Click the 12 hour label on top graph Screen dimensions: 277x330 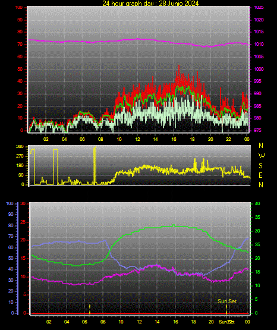point(137,139)
